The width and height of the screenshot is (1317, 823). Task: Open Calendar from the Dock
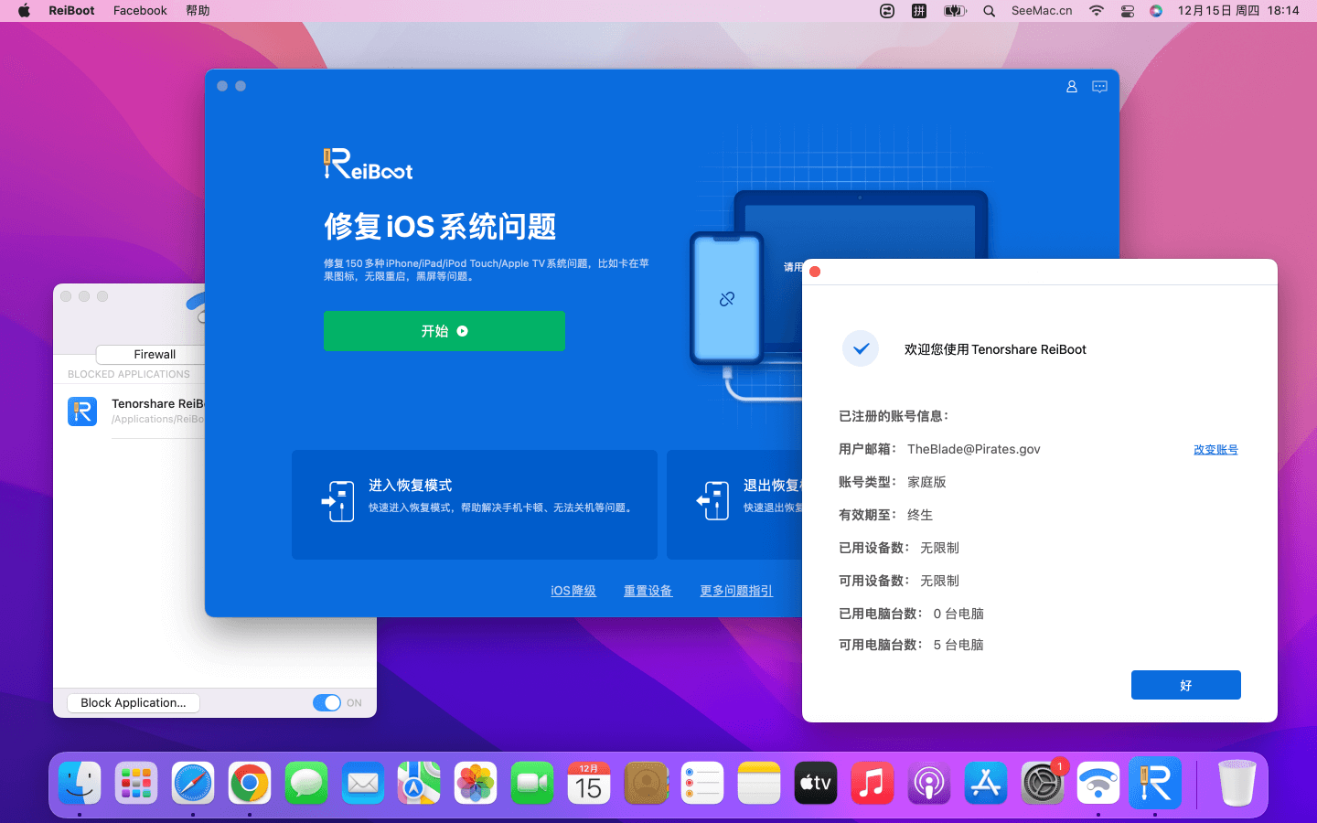pos(589,784)
